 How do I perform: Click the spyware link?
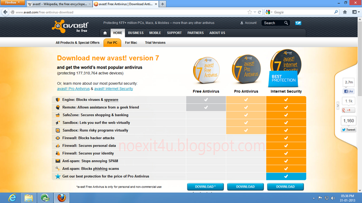[111, 100]
